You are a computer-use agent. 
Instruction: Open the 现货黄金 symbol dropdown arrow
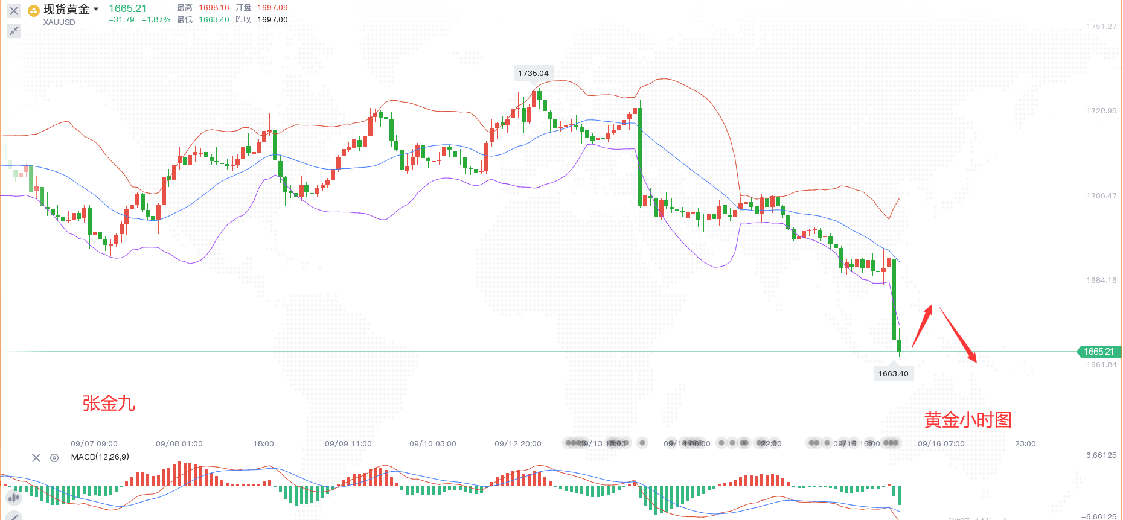coord(96,9)
